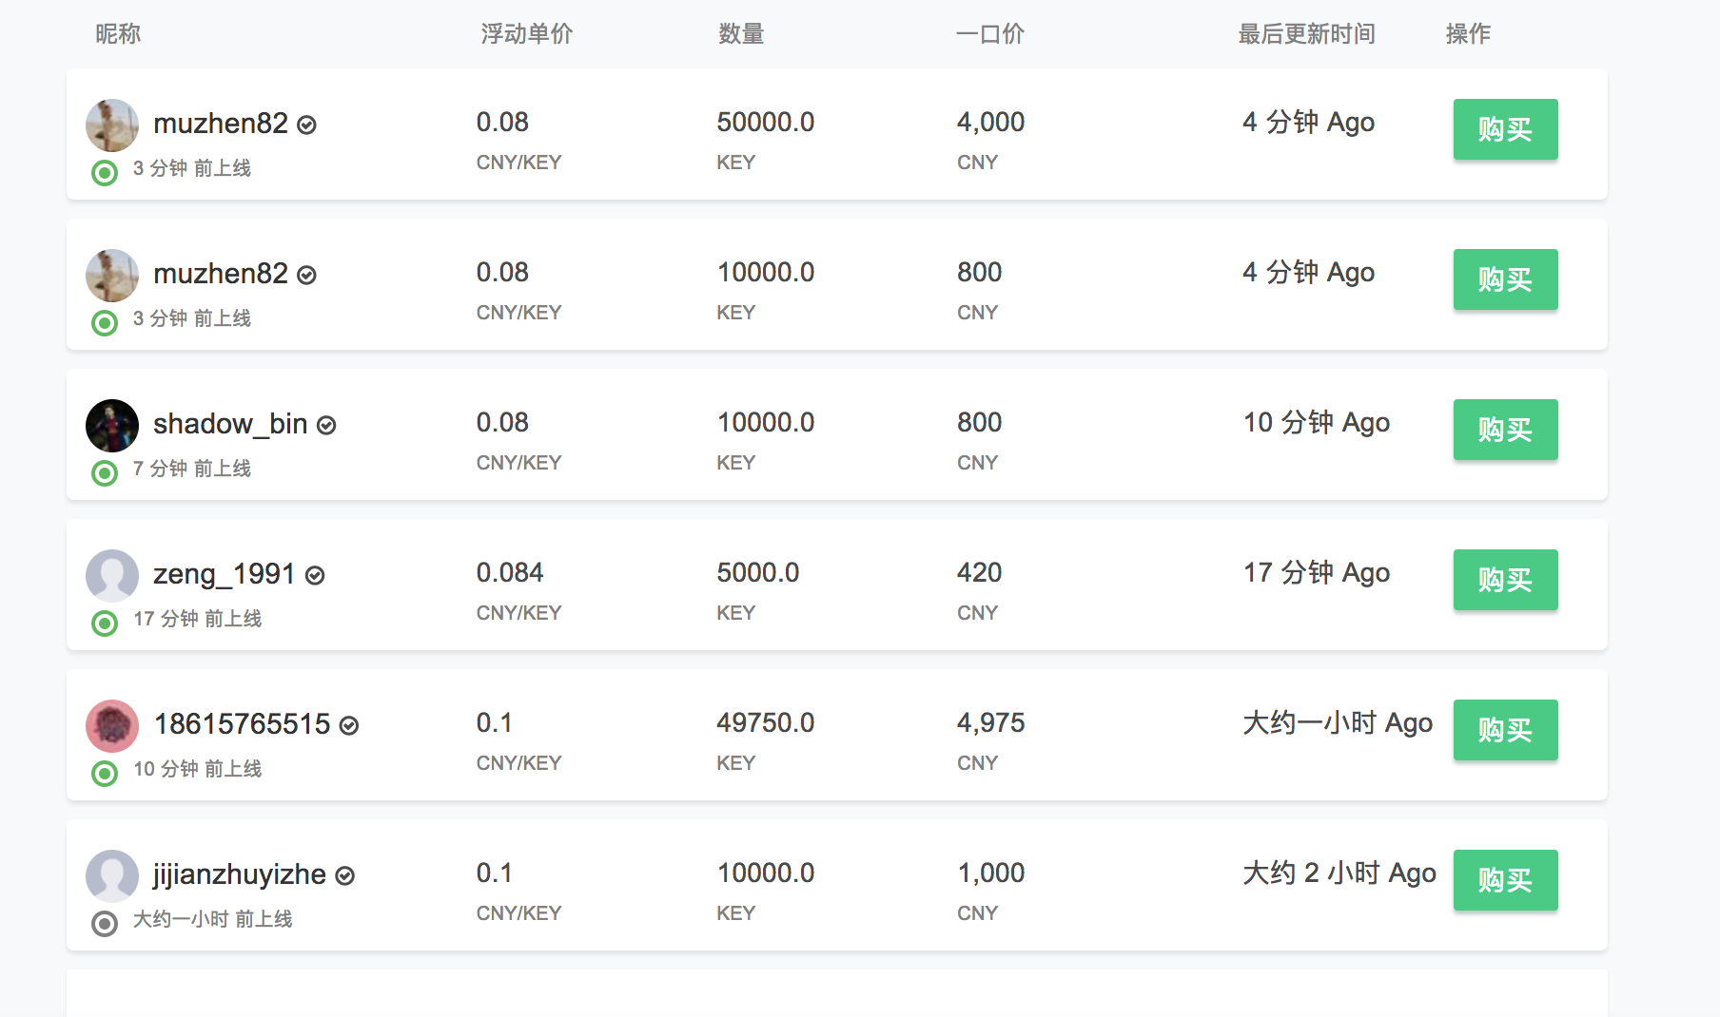Click 18615765515's pink avatar

[x=112, y=726]
